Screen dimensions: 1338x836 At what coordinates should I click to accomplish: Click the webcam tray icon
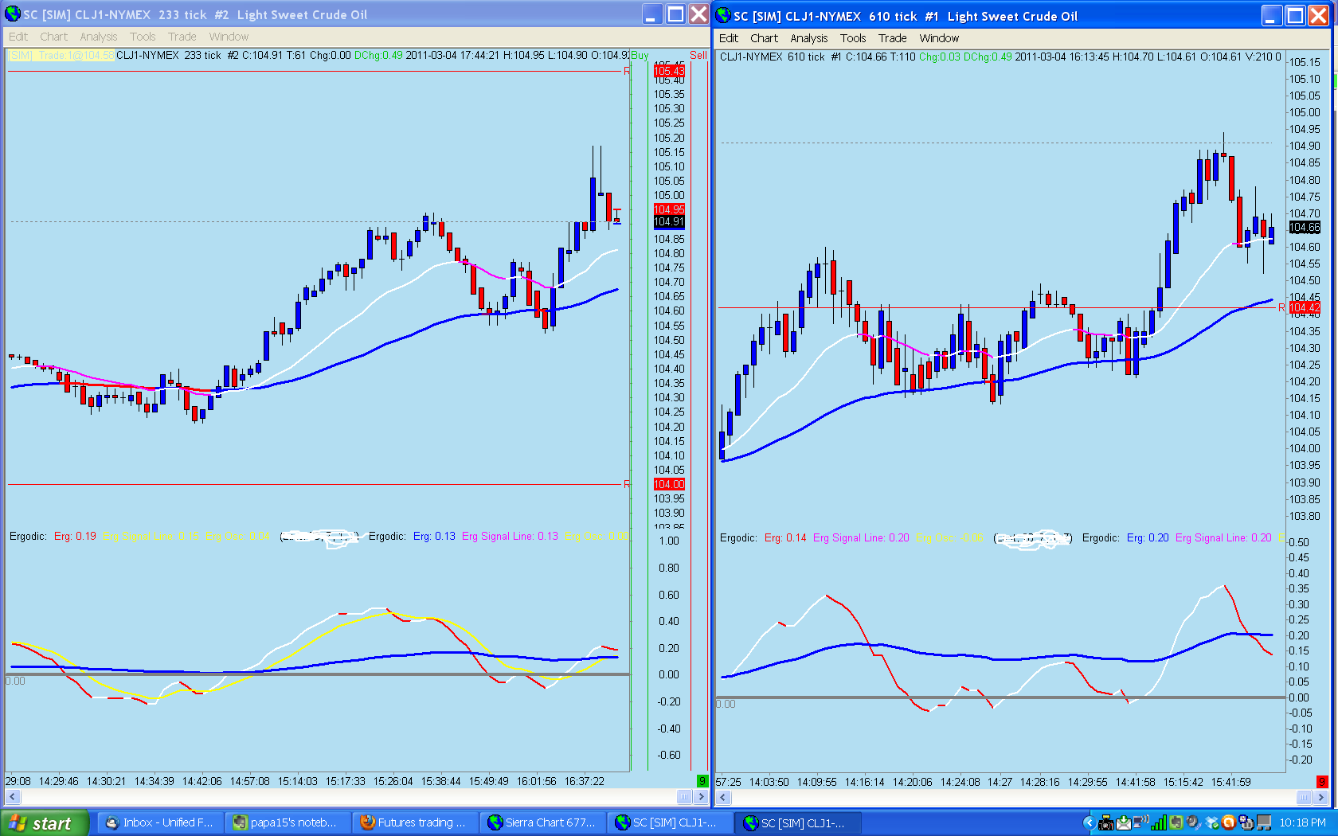point(1193,822)
